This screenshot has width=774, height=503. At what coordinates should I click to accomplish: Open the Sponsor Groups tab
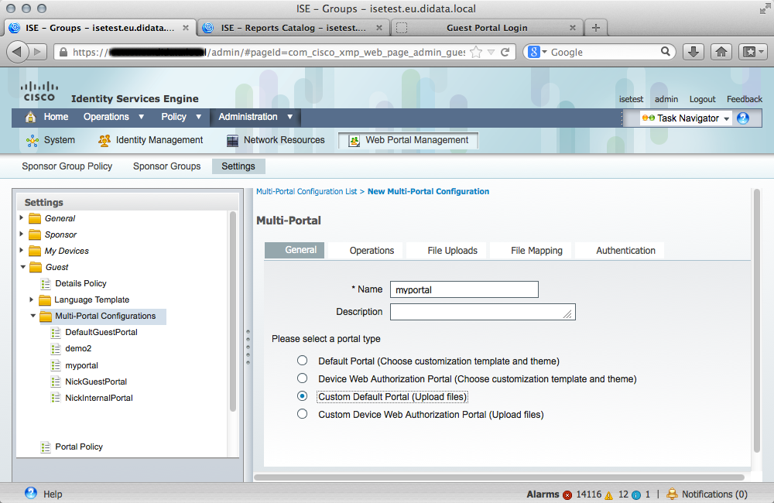click(167, 166)
